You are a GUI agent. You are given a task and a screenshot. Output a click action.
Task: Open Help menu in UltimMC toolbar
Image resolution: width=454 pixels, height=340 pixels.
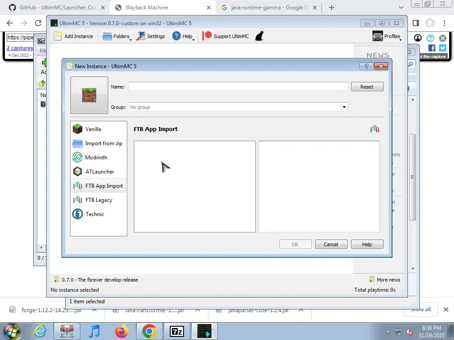click(183, 36)
